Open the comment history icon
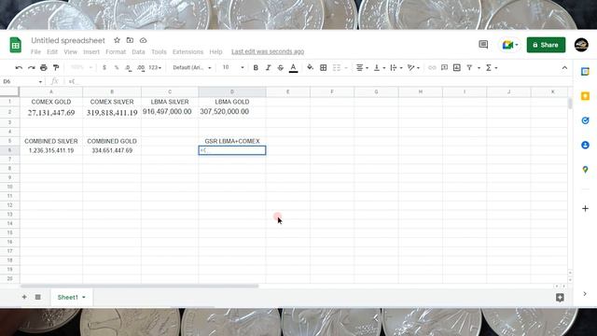This screenshot has height=336, width=597. click(483, 45)
